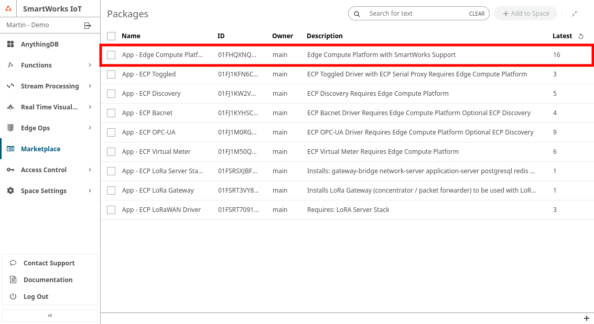The image size is (594, 324).
Task: Click the switch space icon beside Martin - Demo
Action: click(88, 25)
